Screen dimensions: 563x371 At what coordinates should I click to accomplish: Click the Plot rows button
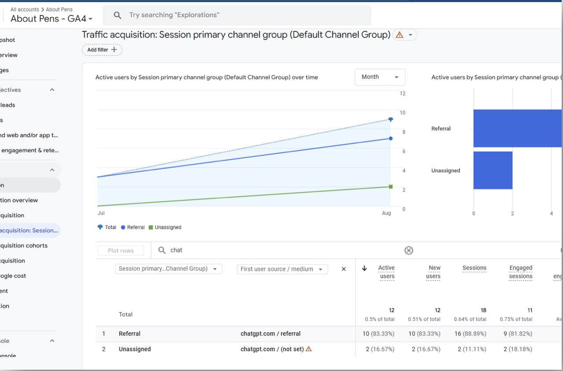pos(121,250)
